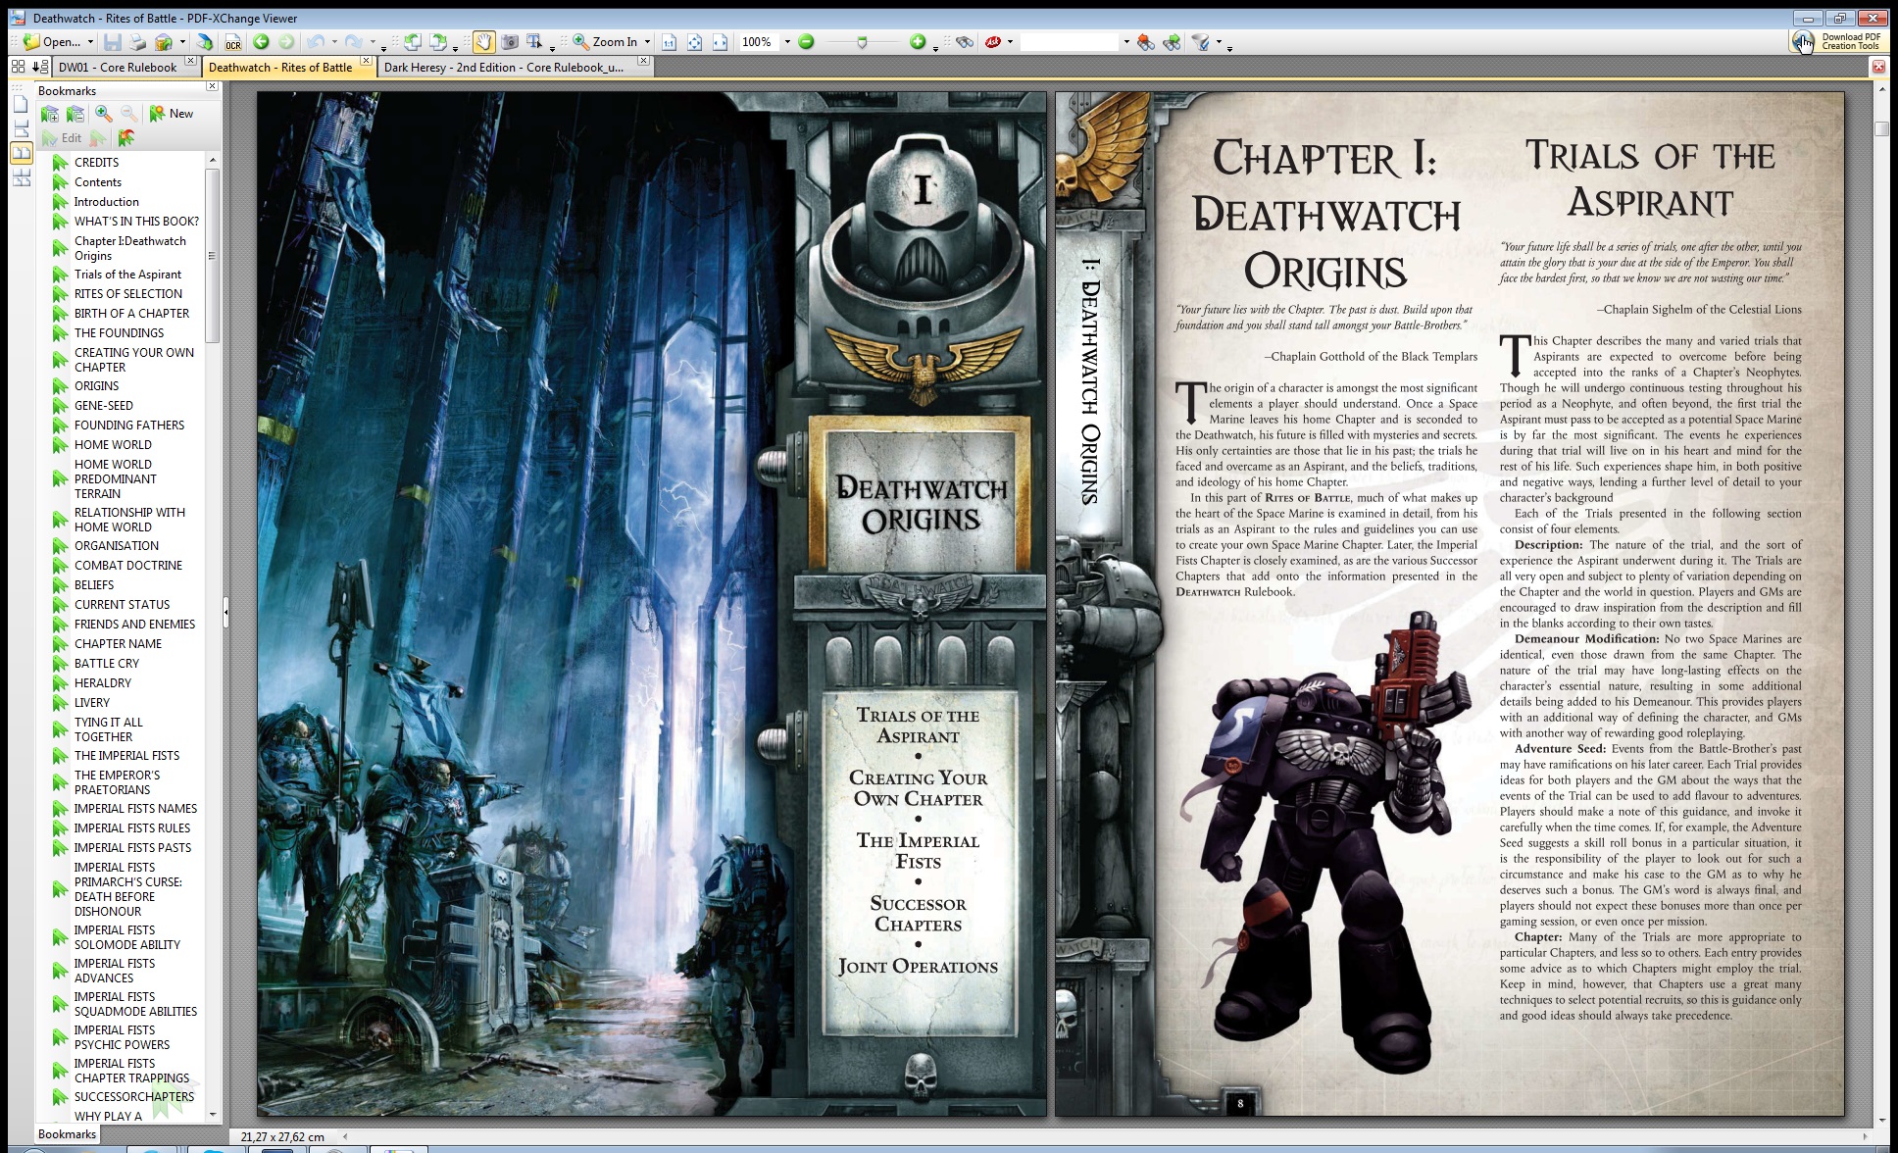Click the Actual Size 1:1 icon
The image size is (1898, 1153).
tap(669, 42)
